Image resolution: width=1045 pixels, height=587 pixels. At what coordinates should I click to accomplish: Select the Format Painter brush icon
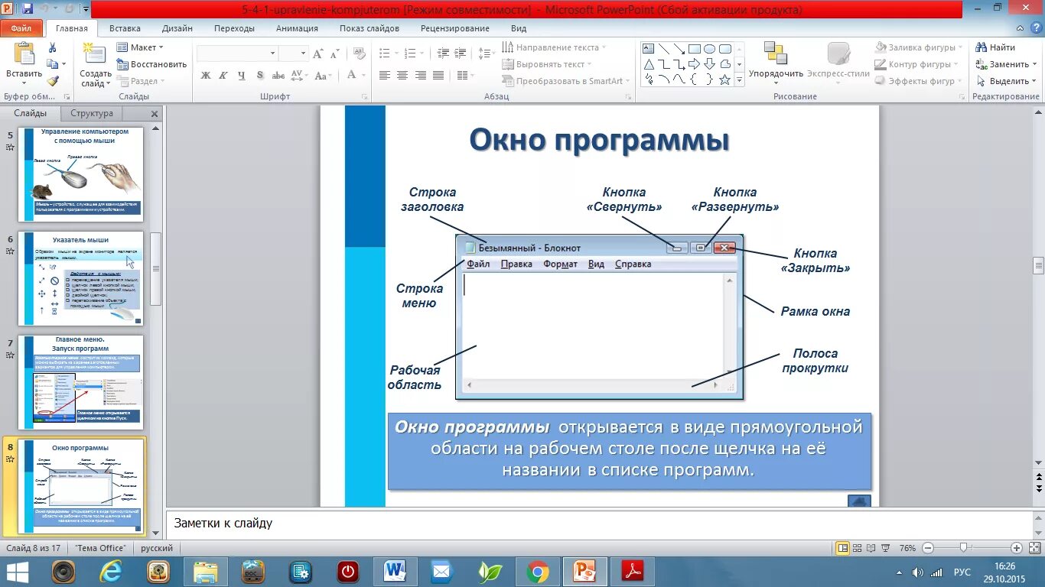(52, 81)
